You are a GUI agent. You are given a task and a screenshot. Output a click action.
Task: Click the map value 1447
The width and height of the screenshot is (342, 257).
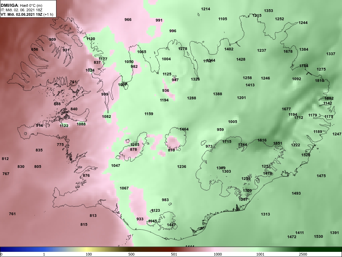click(171, 225)
